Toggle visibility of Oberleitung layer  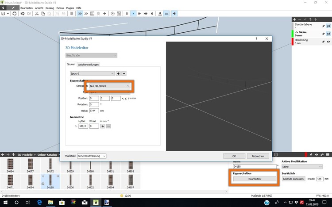coord(328,42)
